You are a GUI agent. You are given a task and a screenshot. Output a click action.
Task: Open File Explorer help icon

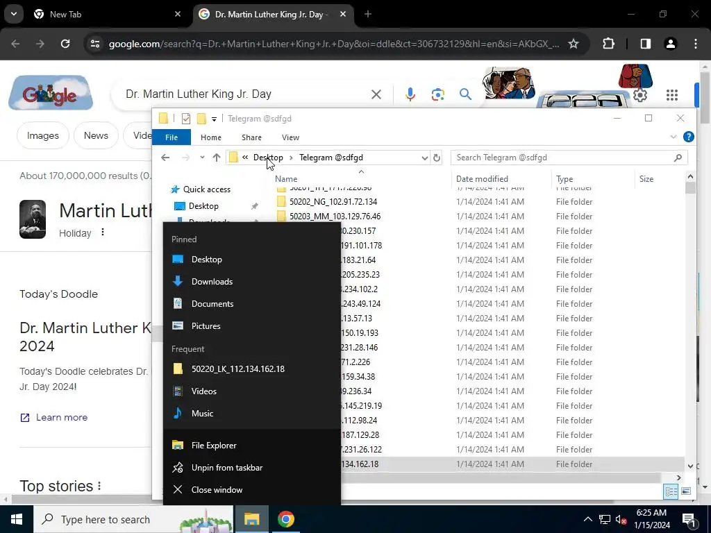[688, 137]
